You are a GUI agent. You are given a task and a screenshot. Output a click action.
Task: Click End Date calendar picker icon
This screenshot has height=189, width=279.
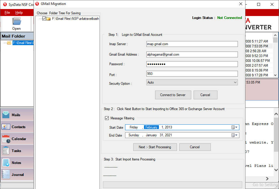233,135
